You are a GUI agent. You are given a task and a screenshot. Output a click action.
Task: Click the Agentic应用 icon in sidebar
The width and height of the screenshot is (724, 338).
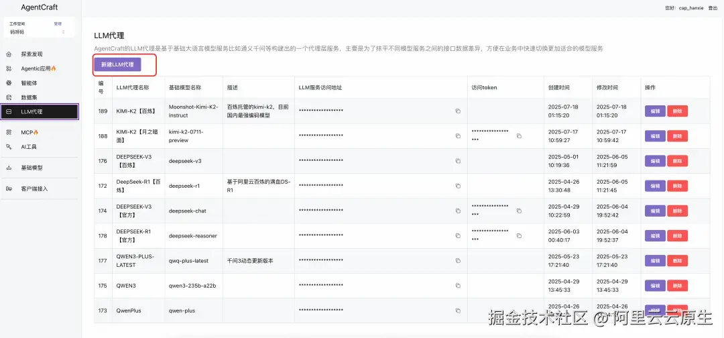click(x=9, y=68)
